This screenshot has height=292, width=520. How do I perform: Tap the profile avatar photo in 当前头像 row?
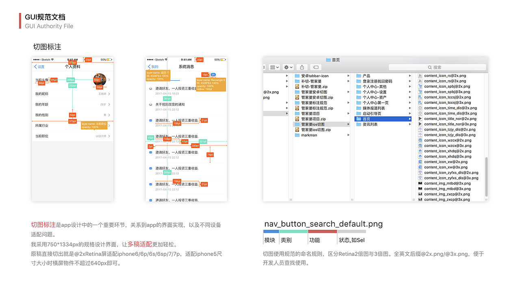coord(100,80)
